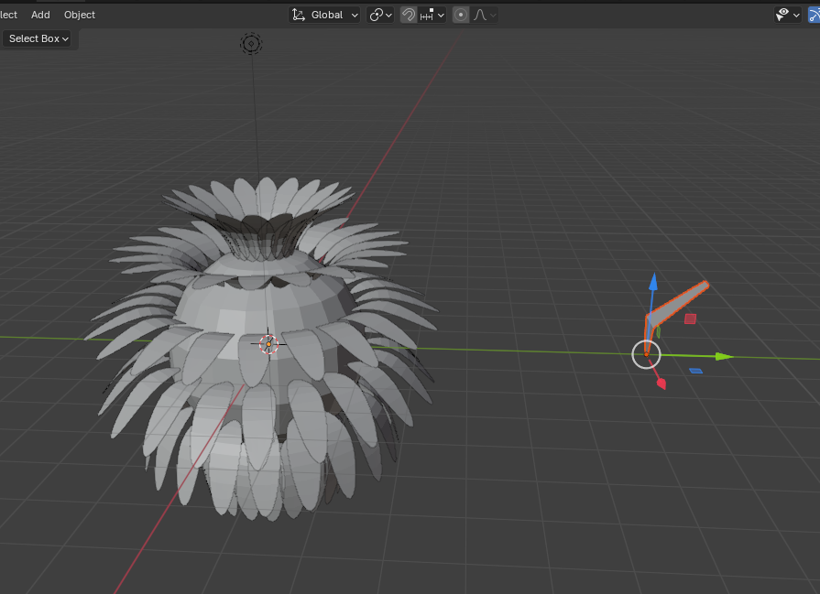Click the blue Z-axis move arrow
Image resolution: width=820 pixels, height=594 pixels.
pyautogui.click(x=653, y=281)
